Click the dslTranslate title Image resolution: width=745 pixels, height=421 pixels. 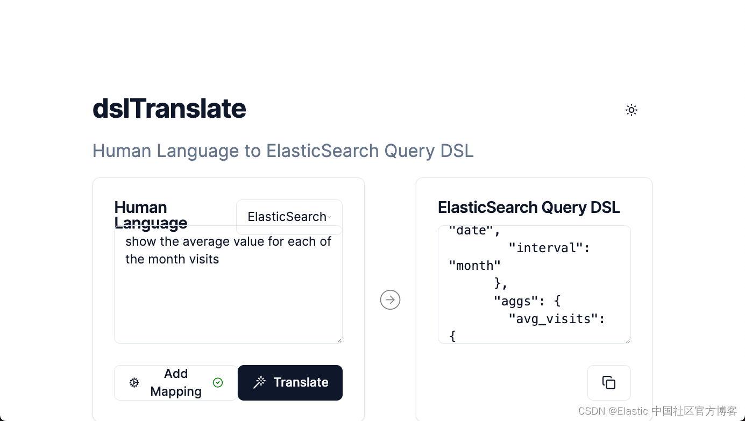[x=169, y=109]
